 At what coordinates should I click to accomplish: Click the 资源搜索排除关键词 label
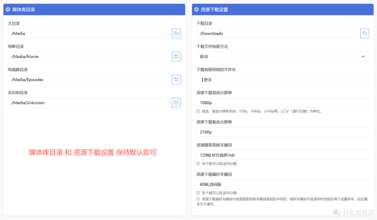[214, 145]
